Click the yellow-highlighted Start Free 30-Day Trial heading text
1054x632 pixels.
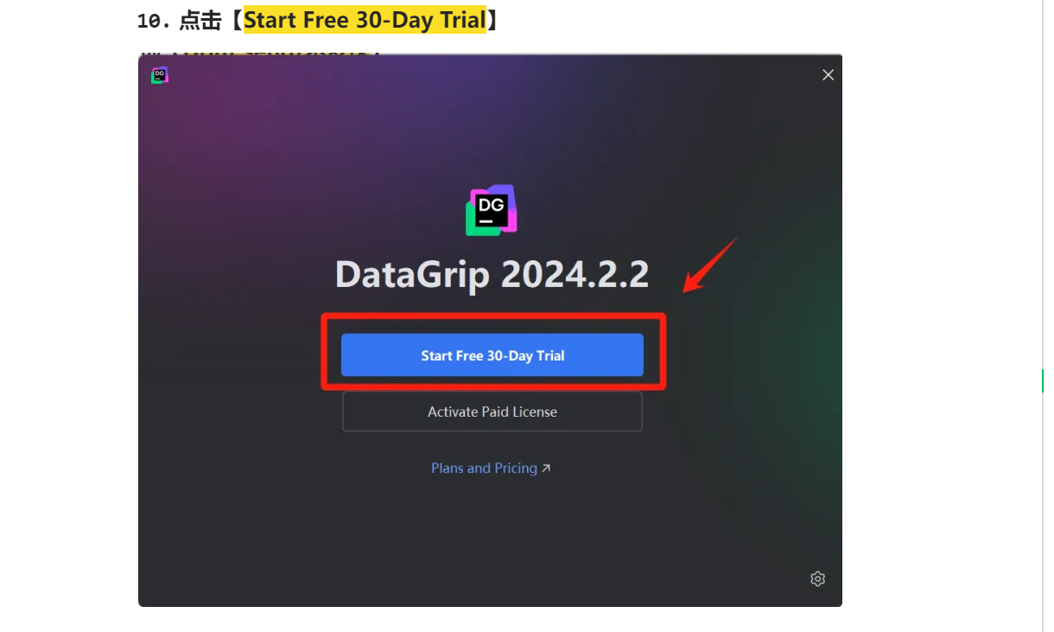[x=365, y=20]
